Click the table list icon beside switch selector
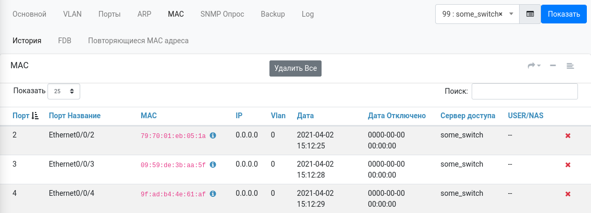The height and width of the screenshot is (213, 591). (x=530, y=15)
